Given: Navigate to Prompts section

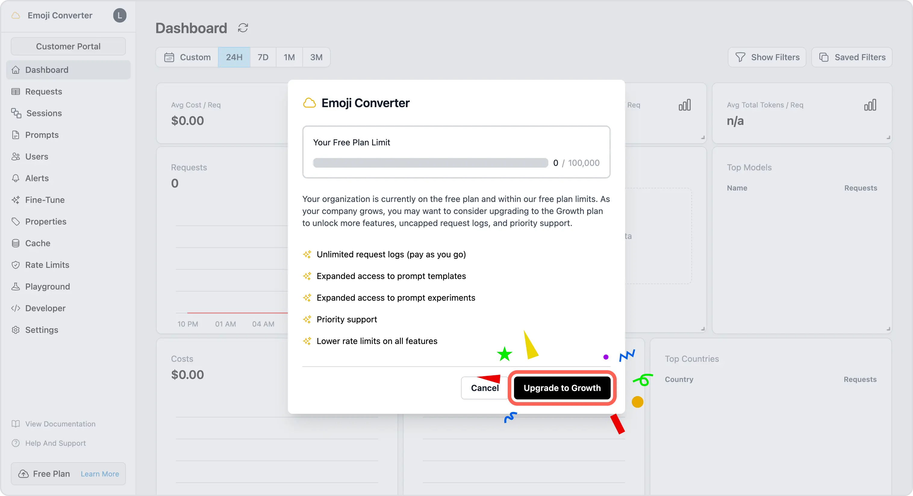Looking at the screenshot, I should [42, 135].
